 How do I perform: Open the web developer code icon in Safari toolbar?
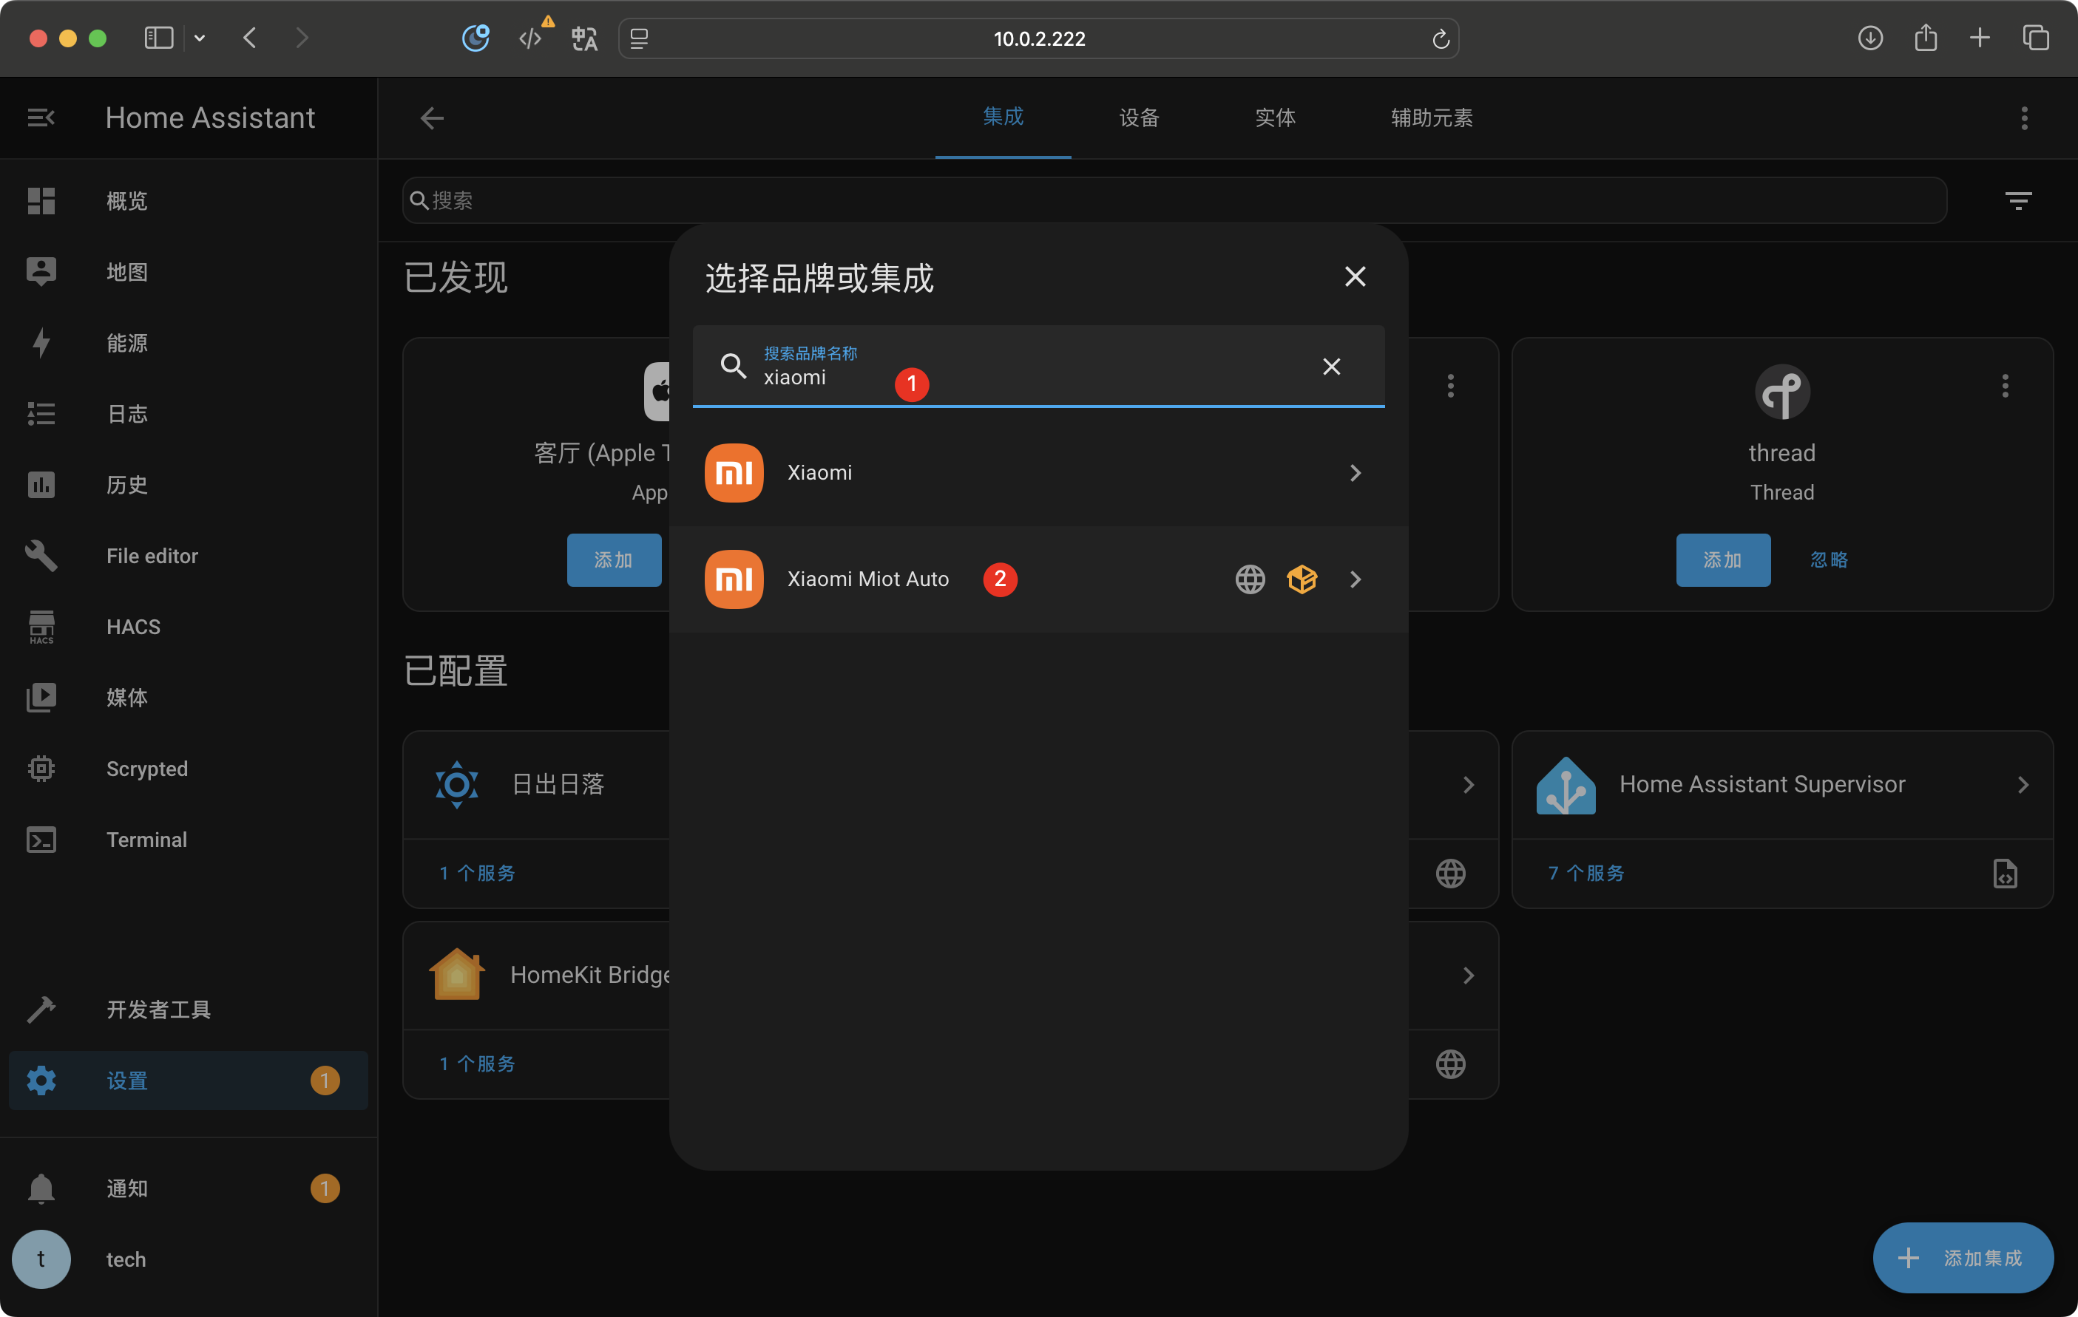pos(530,39)
